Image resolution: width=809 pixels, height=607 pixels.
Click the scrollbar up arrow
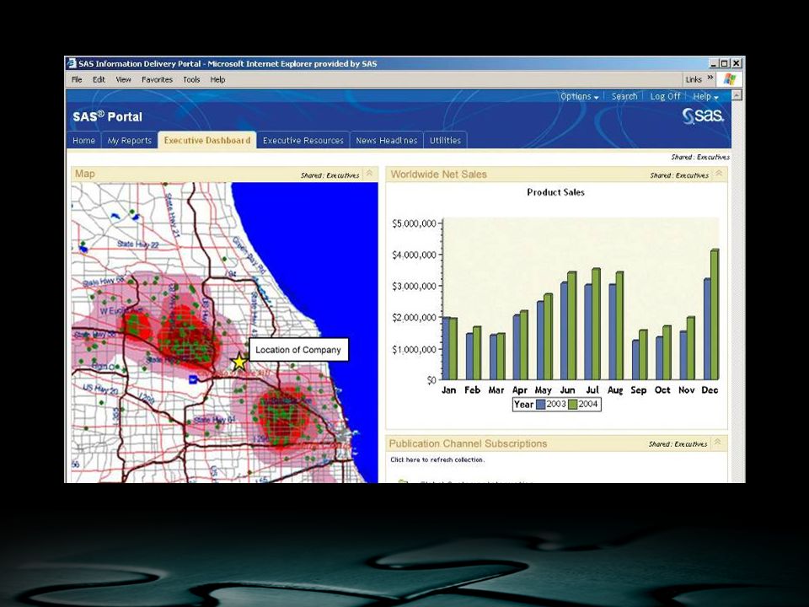point(737,95)
